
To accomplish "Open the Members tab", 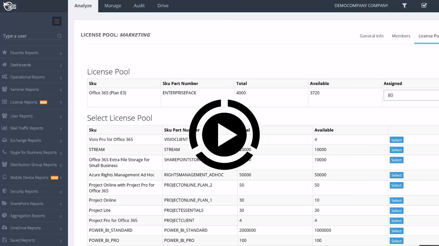I will [401, 36].
